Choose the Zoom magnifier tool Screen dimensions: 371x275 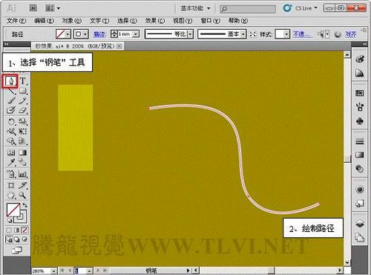(x=22, y=195)
